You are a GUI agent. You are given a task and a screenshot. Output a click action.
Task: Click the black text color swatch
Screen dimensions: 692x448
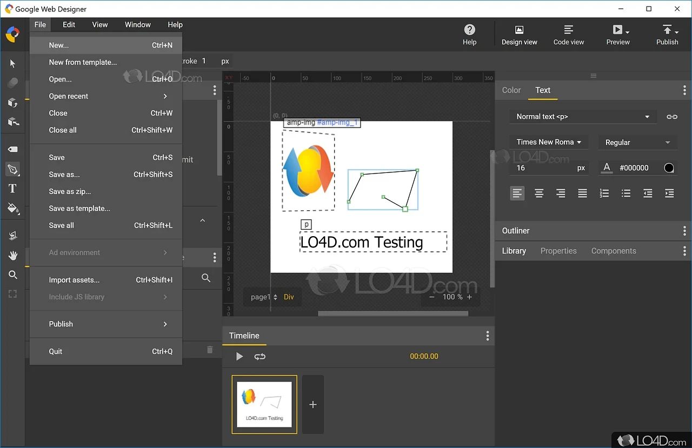[x=669, y=168]
